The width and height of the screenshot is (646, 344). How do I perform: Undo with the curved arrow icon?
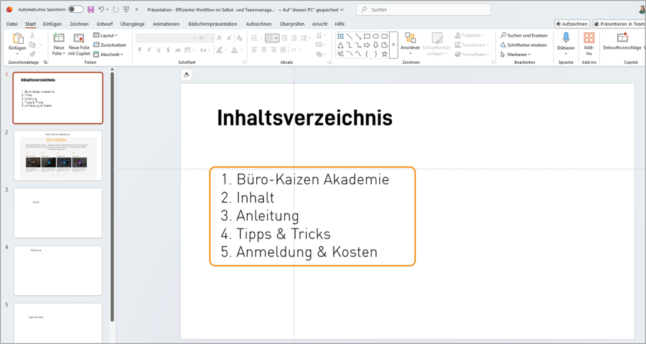101,9
